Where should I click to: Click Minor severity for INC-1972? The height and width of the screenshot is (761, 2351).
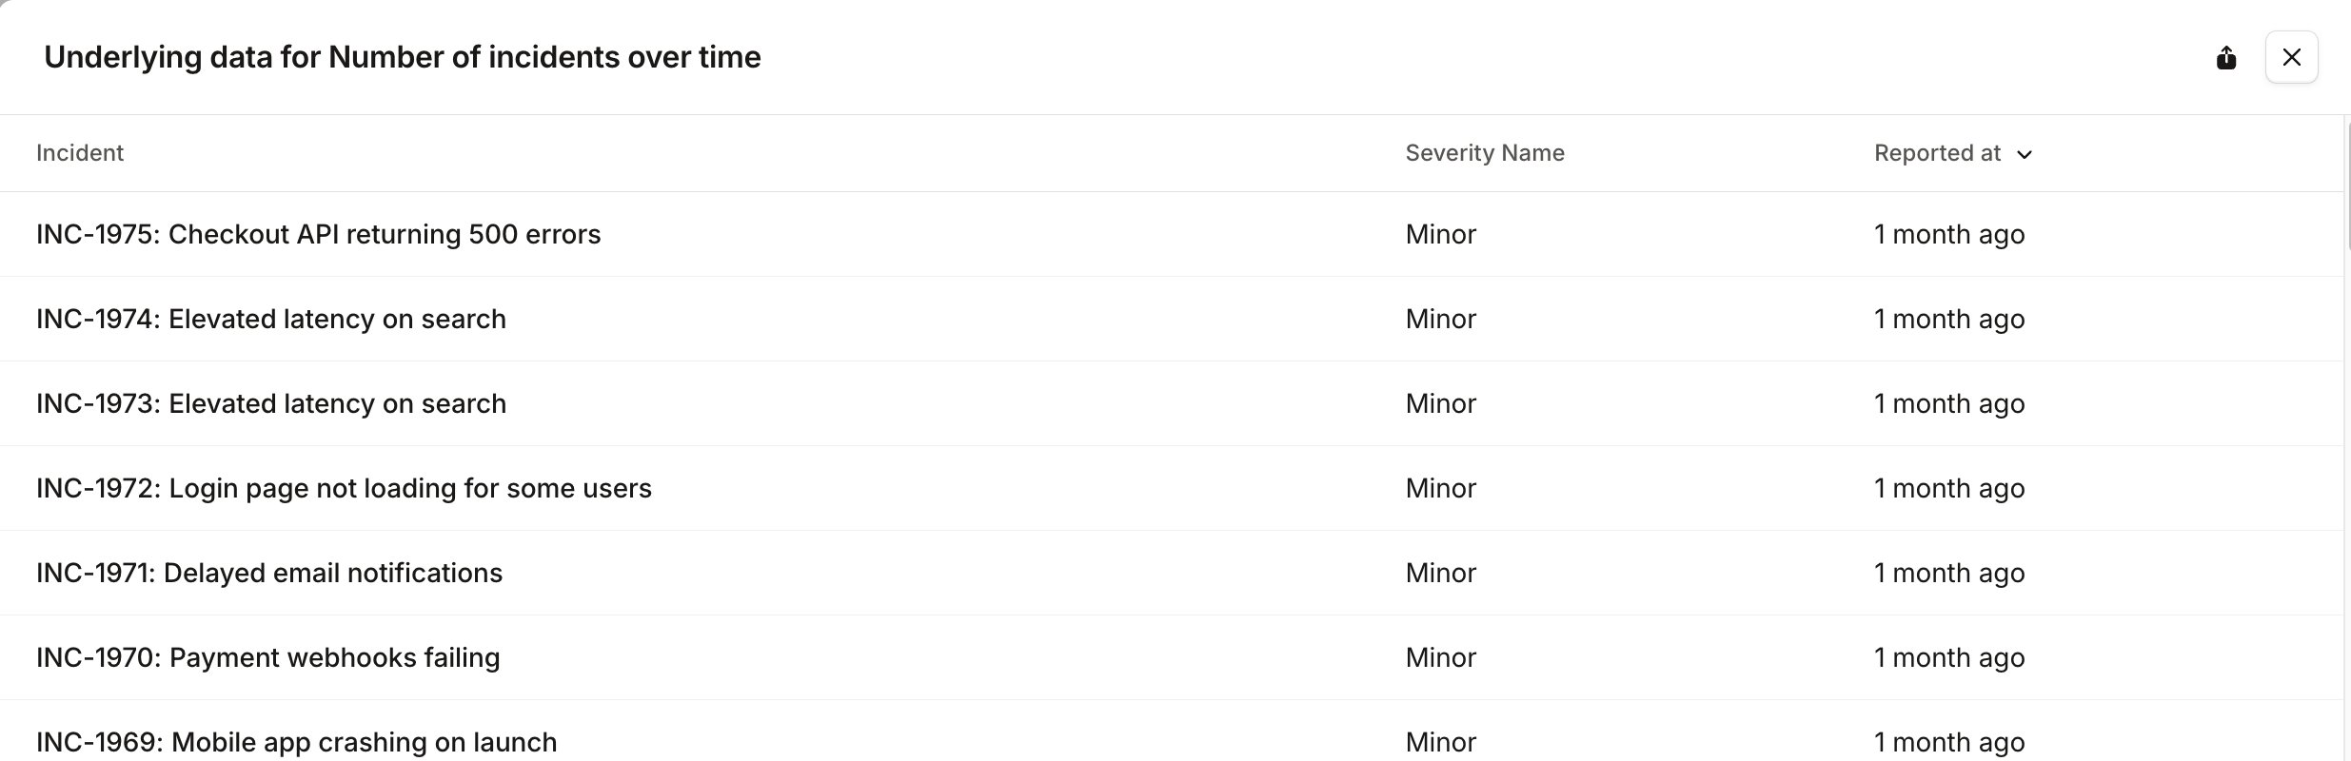point(1440,488)
